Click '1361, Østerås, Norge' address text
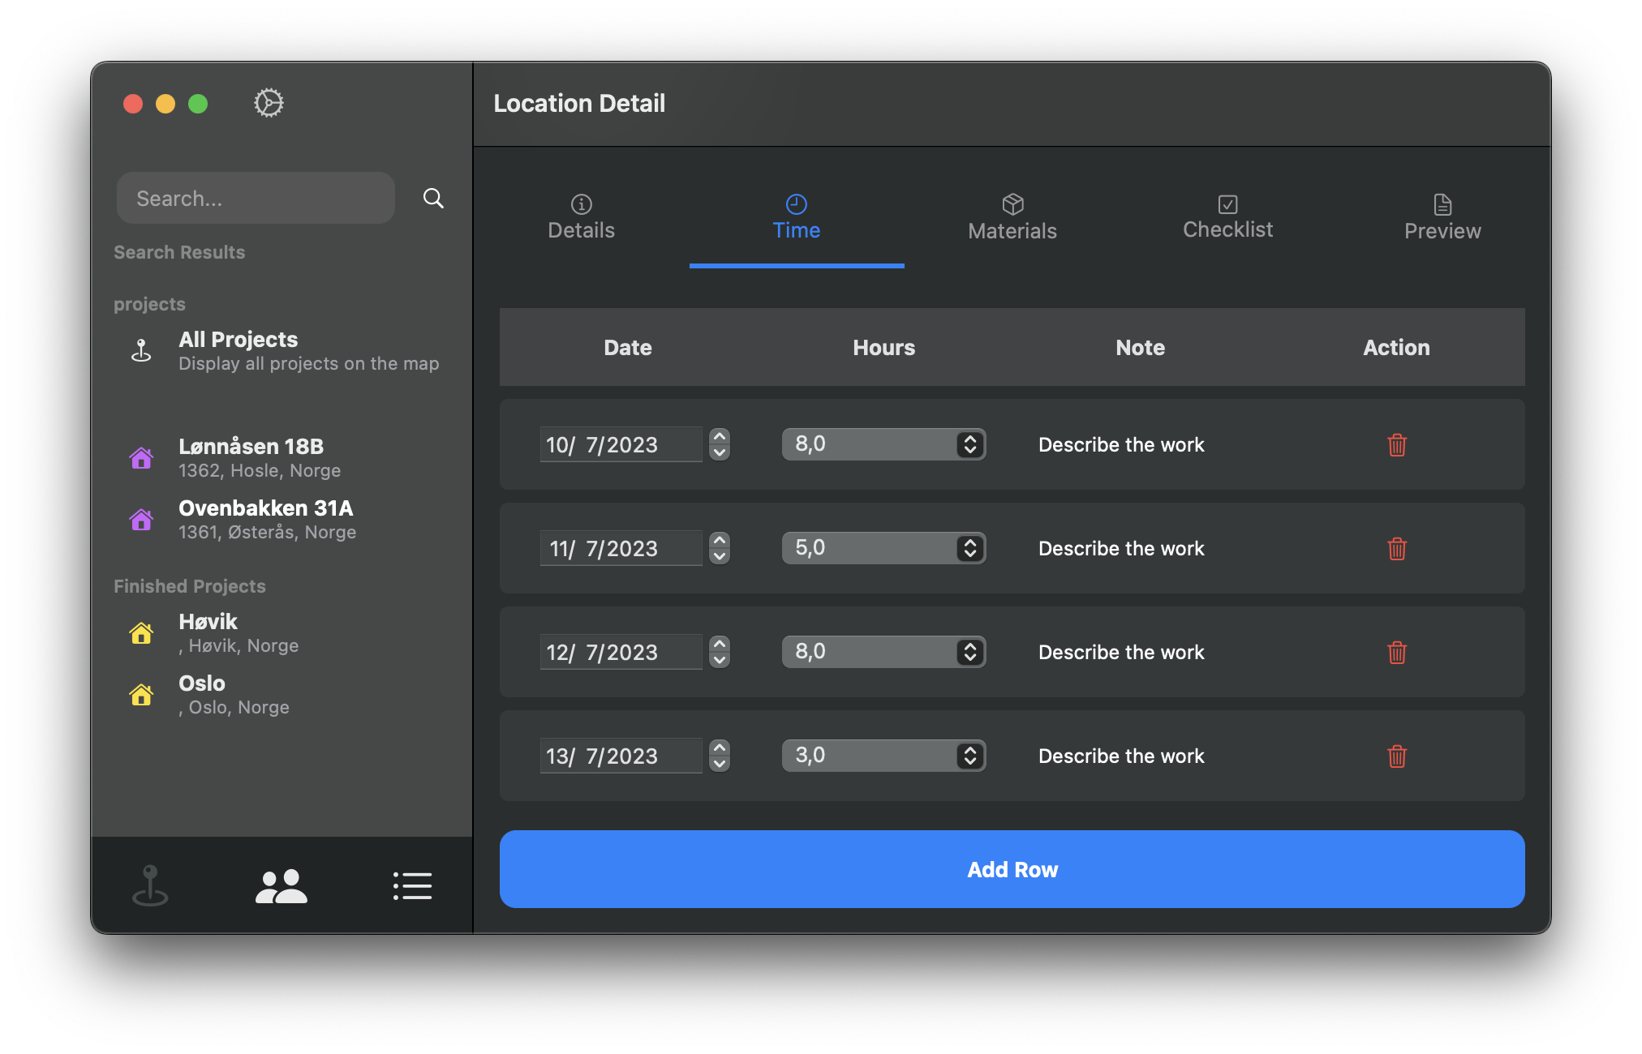The image size is (1642, 1054). pyautogui.click(x=267, y=532)
